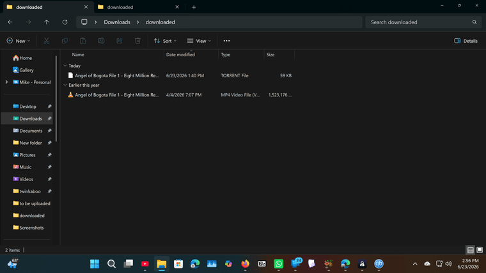Viewport: 486px width, 273px height.
Task: Show hidden system tray icons
Action: [415, 263]
